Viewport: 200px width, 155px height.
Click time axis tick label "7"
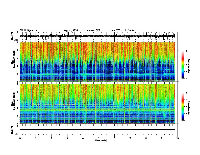click(x=130, y=138)
